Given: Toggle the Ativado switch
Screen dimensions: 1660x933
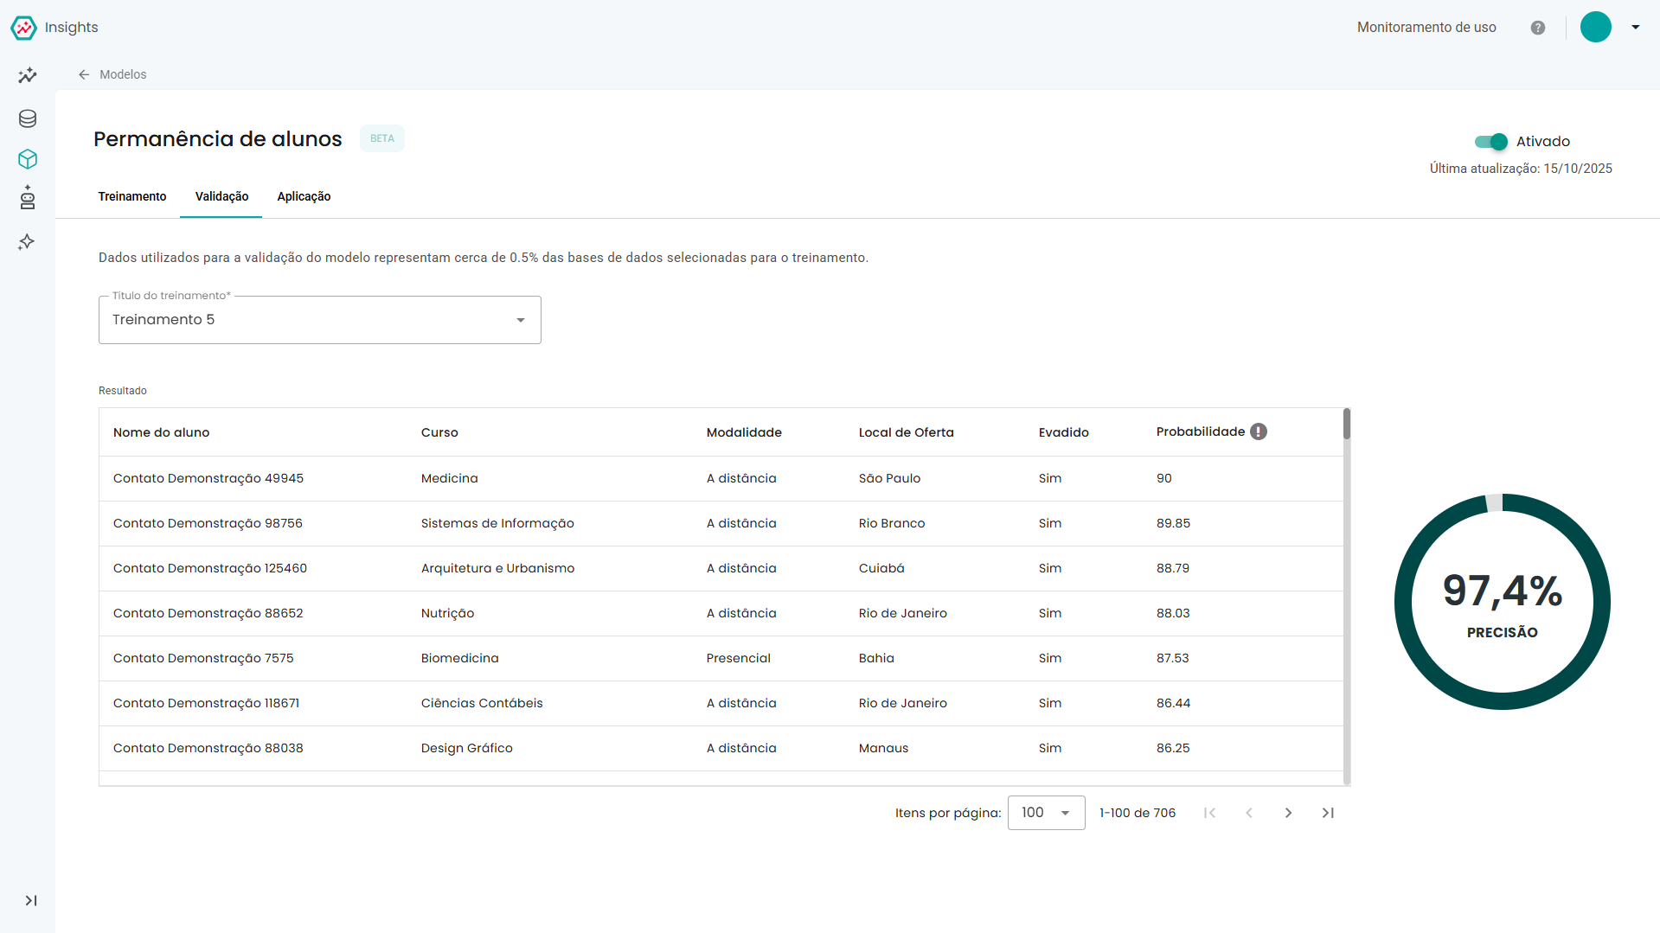Looking at the screenshot, I should pos(1491,142).
